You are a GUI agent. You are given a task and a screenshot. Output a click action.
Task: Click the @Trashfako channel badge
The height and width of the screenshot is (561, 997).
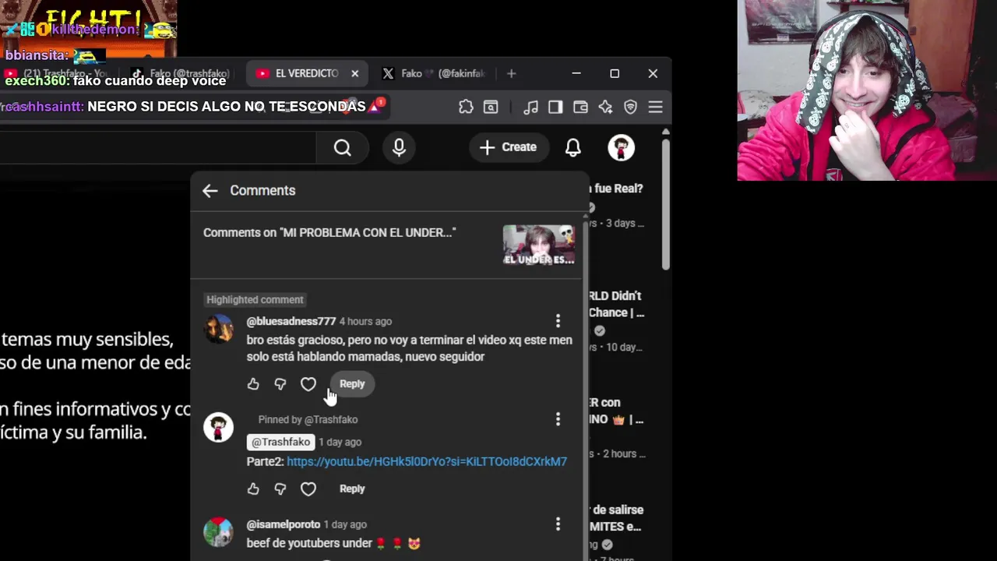click(280, 442)
